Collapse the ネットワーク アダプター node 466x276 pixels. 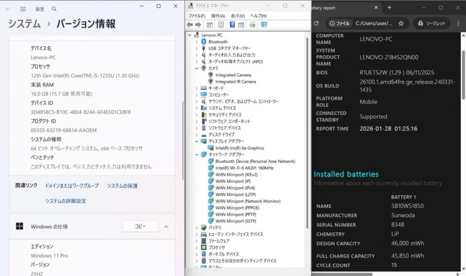click(197, 154)
